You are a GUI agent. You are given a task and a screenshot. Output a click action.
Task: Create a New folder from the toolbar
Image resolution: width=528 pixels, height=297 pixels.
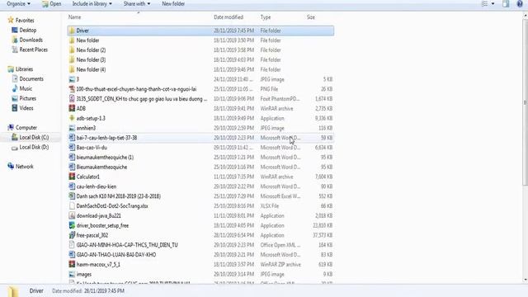173,3
